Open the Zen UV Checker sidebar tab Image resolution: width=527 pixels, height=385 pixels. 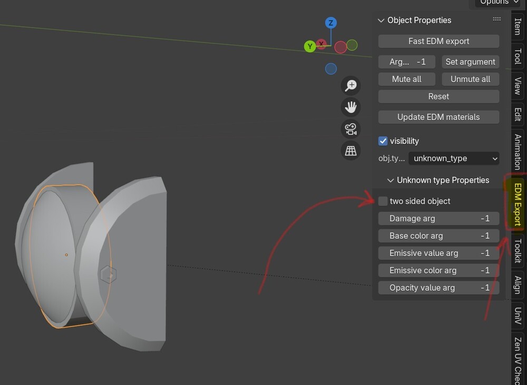(x=518, y=360)
